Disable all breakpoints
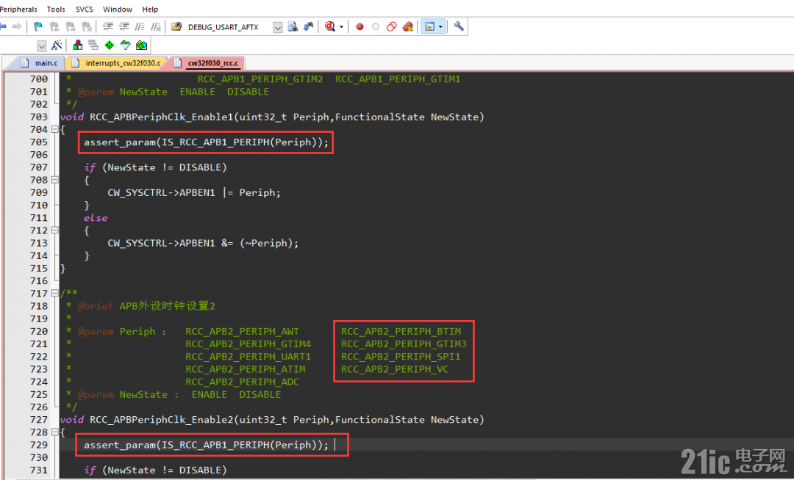The width and height of the screenshot is (794, 480). tap(391, 26)
